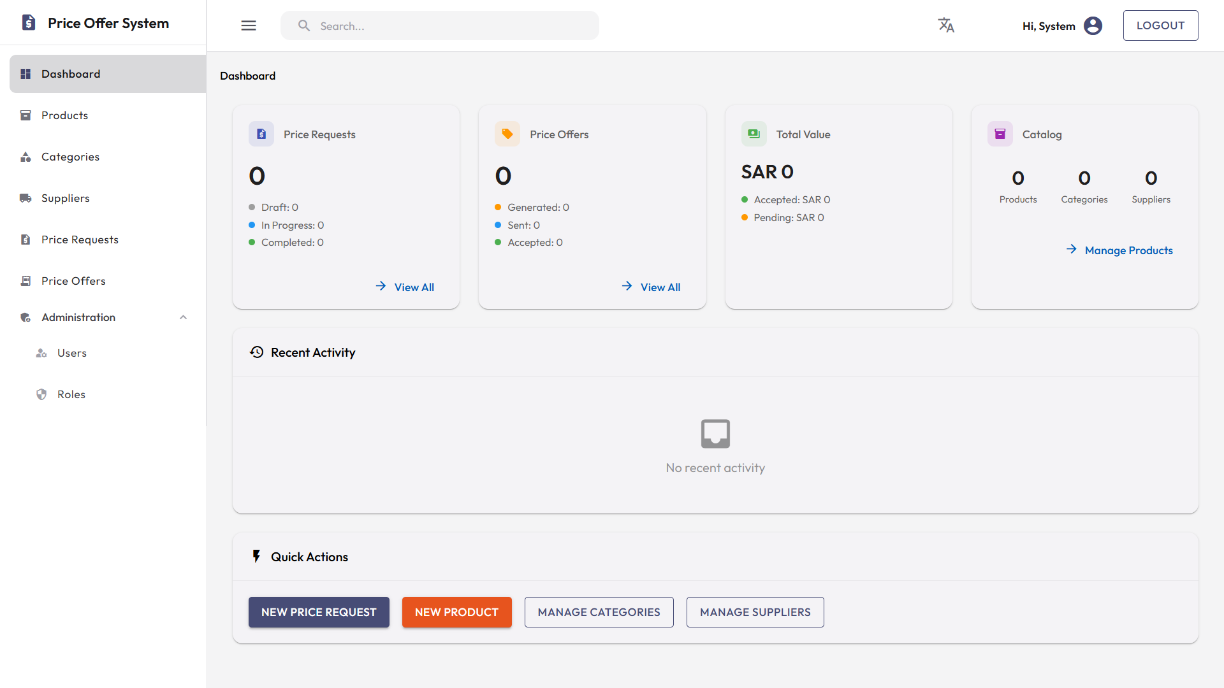The image size is (1224, 688).
Task: Toggle the hamburger menu next to search bar
Action: pos(249,25)
